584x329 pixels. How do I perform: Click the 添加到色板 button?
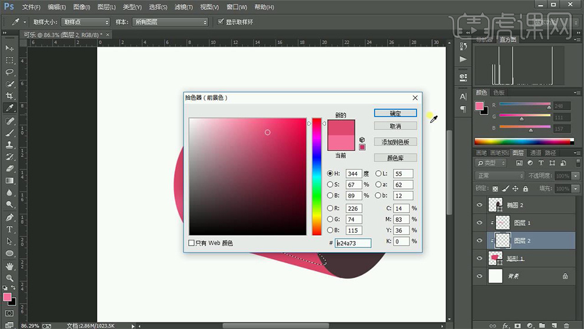coord(395,142)
